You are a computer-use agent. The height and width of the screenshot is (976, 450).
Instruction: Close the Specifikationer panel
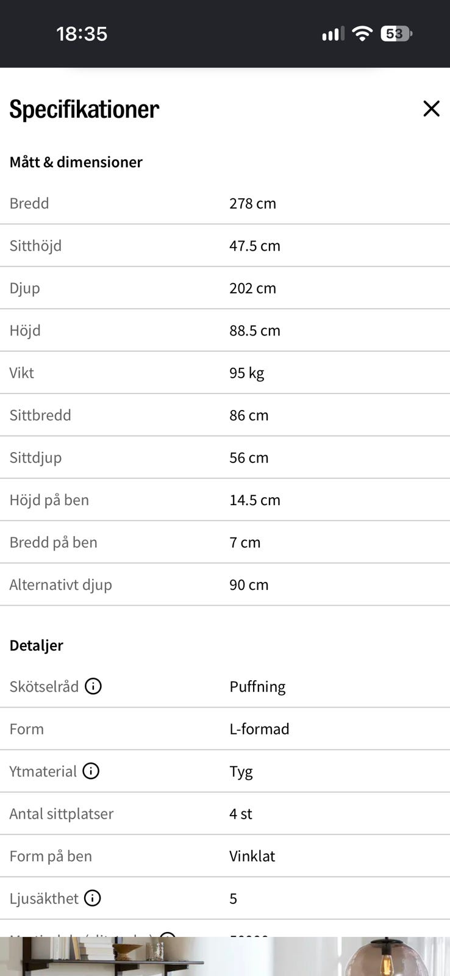(x=431, y=109)
